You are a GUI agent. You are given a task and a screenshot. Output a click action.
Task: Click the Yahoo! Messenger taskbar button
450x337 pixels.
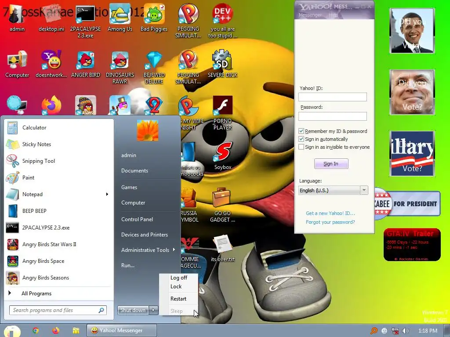pos(122,330)
